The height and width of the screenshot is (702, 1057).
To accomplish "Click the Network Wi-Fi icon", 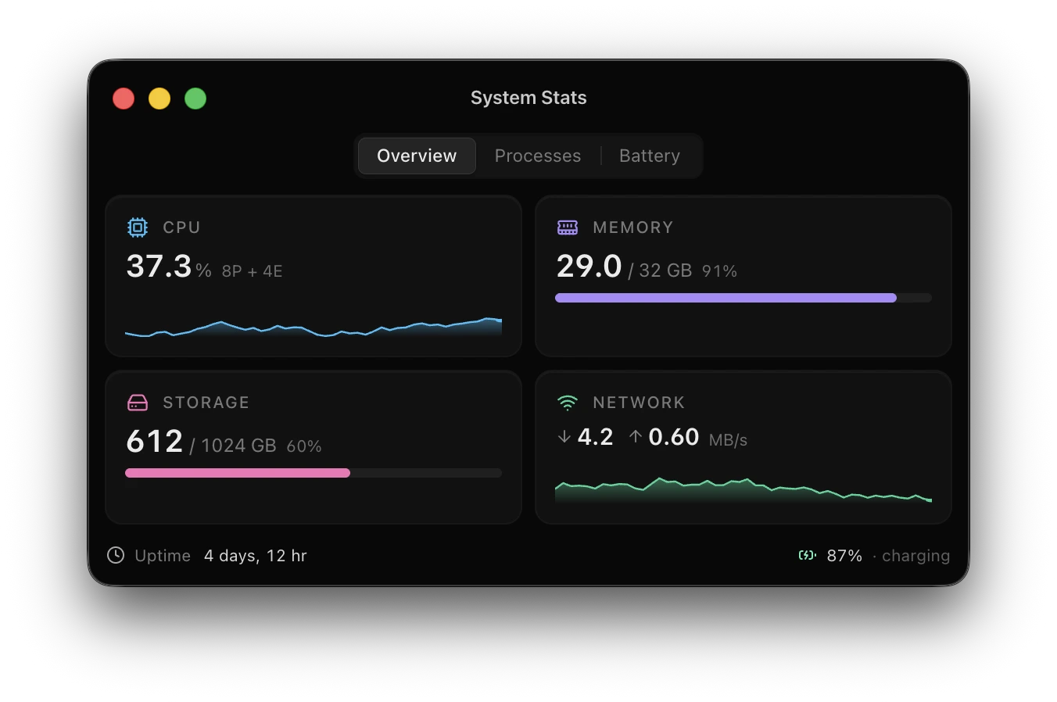I will point(568,403).
